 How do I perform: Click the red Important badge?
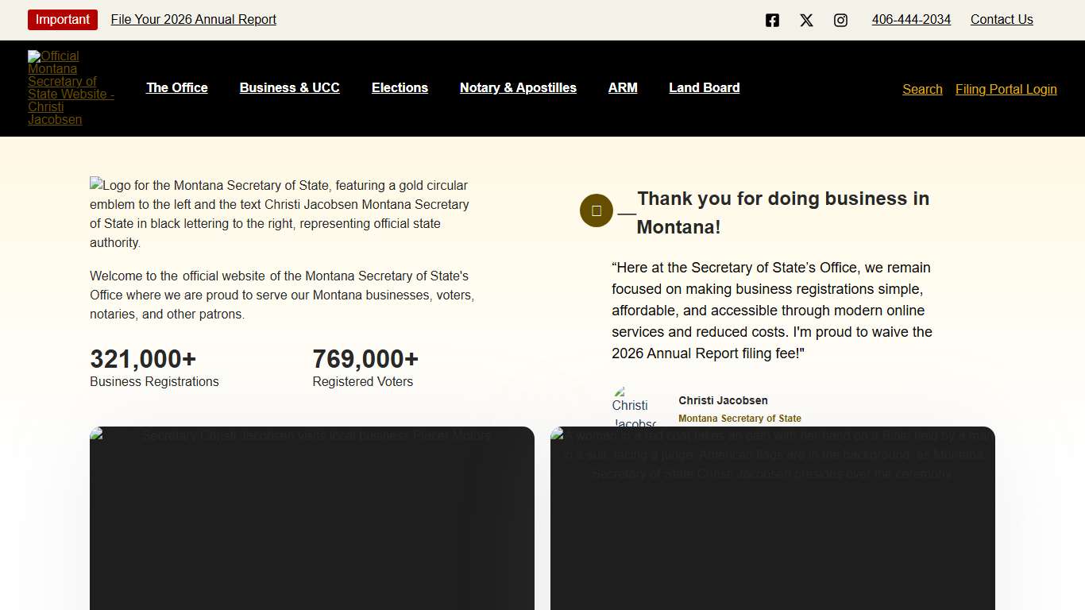[63, 20]
